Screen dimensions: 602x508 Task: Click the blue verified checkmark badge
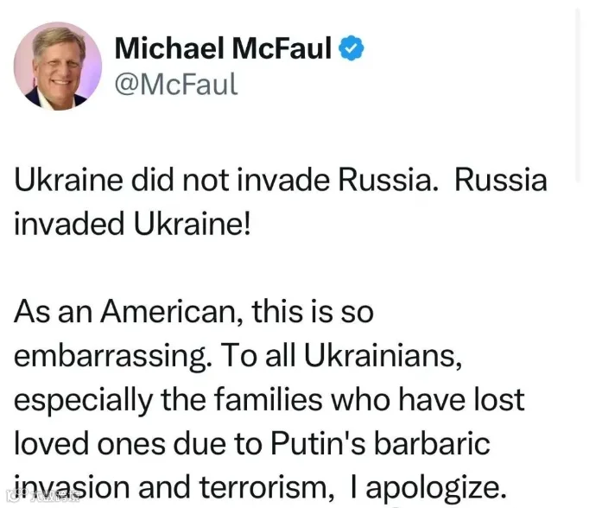(352, 48)
